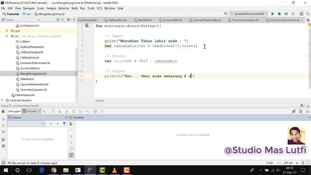
Task: Stop debug session with the square icon in the sidebar
Action: pos(3,132)
